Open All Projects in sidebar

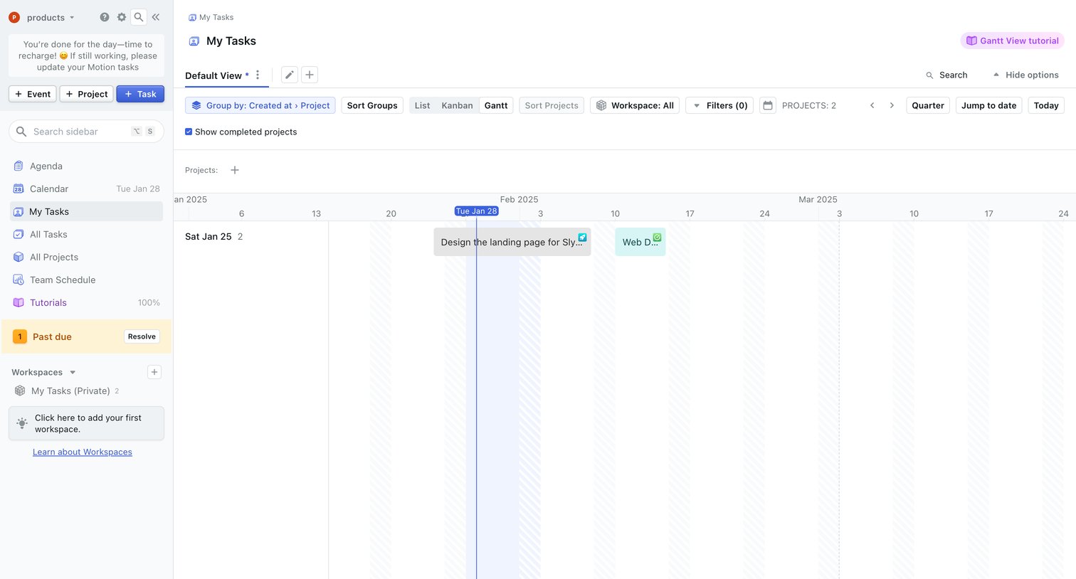coord(86,257)
